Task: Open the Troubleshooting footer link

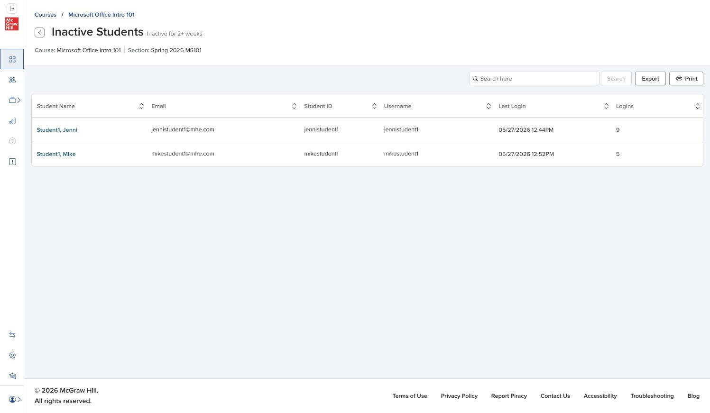Action: [x=652, y=396]
